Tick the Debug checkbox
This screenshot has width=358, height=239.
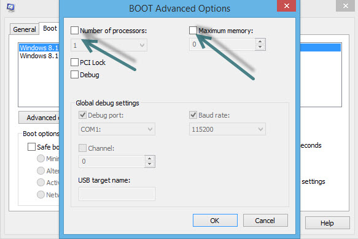74,75
